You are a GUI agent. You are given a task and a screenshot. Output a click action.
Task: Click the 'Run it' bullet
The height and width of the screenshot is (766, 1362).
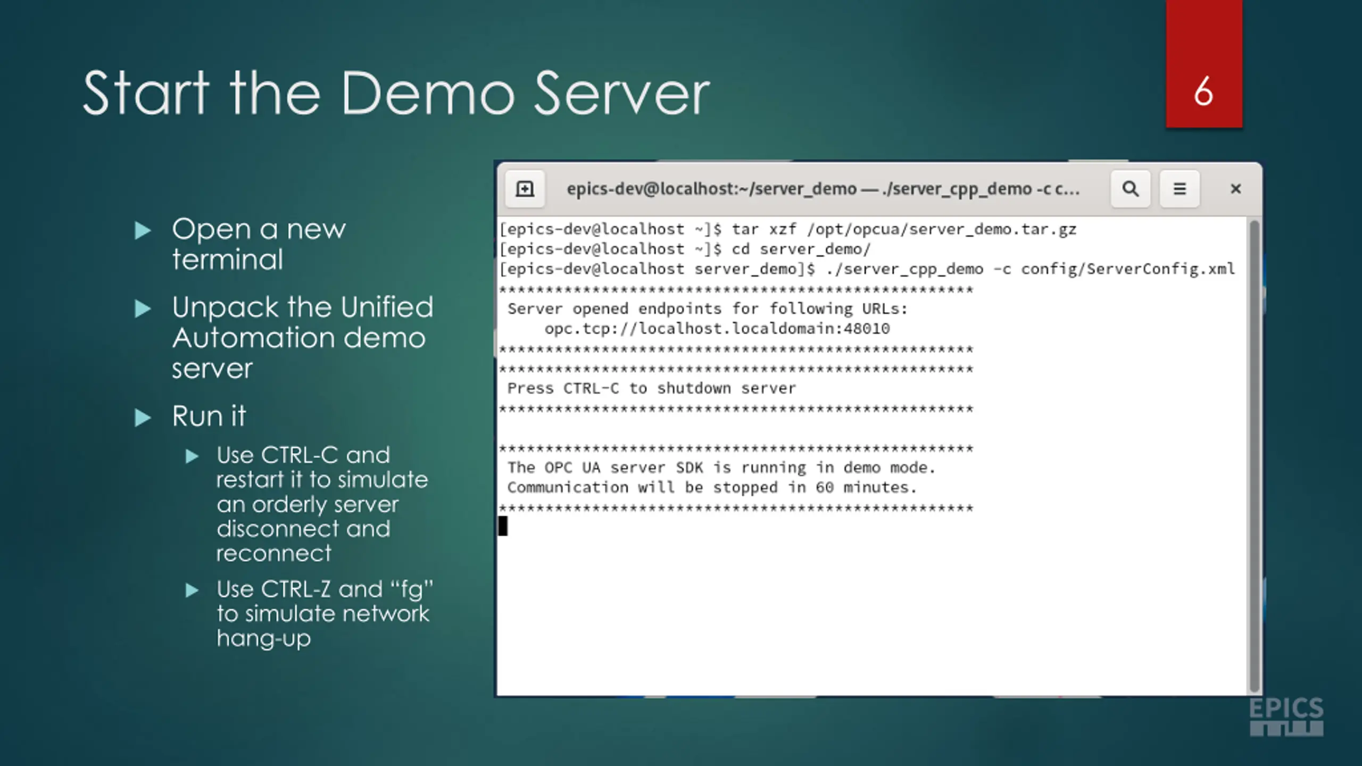click(209, 416)
